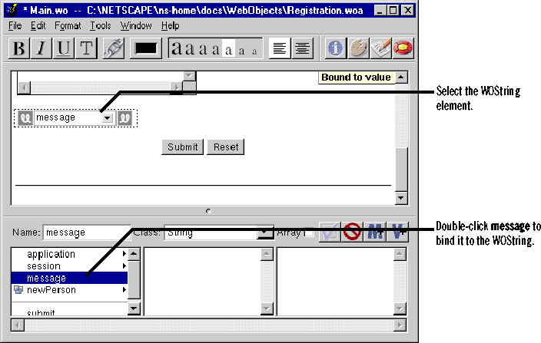Expand the application item arrow
Viewport: 541px width, 343px height.
point(124,254)
